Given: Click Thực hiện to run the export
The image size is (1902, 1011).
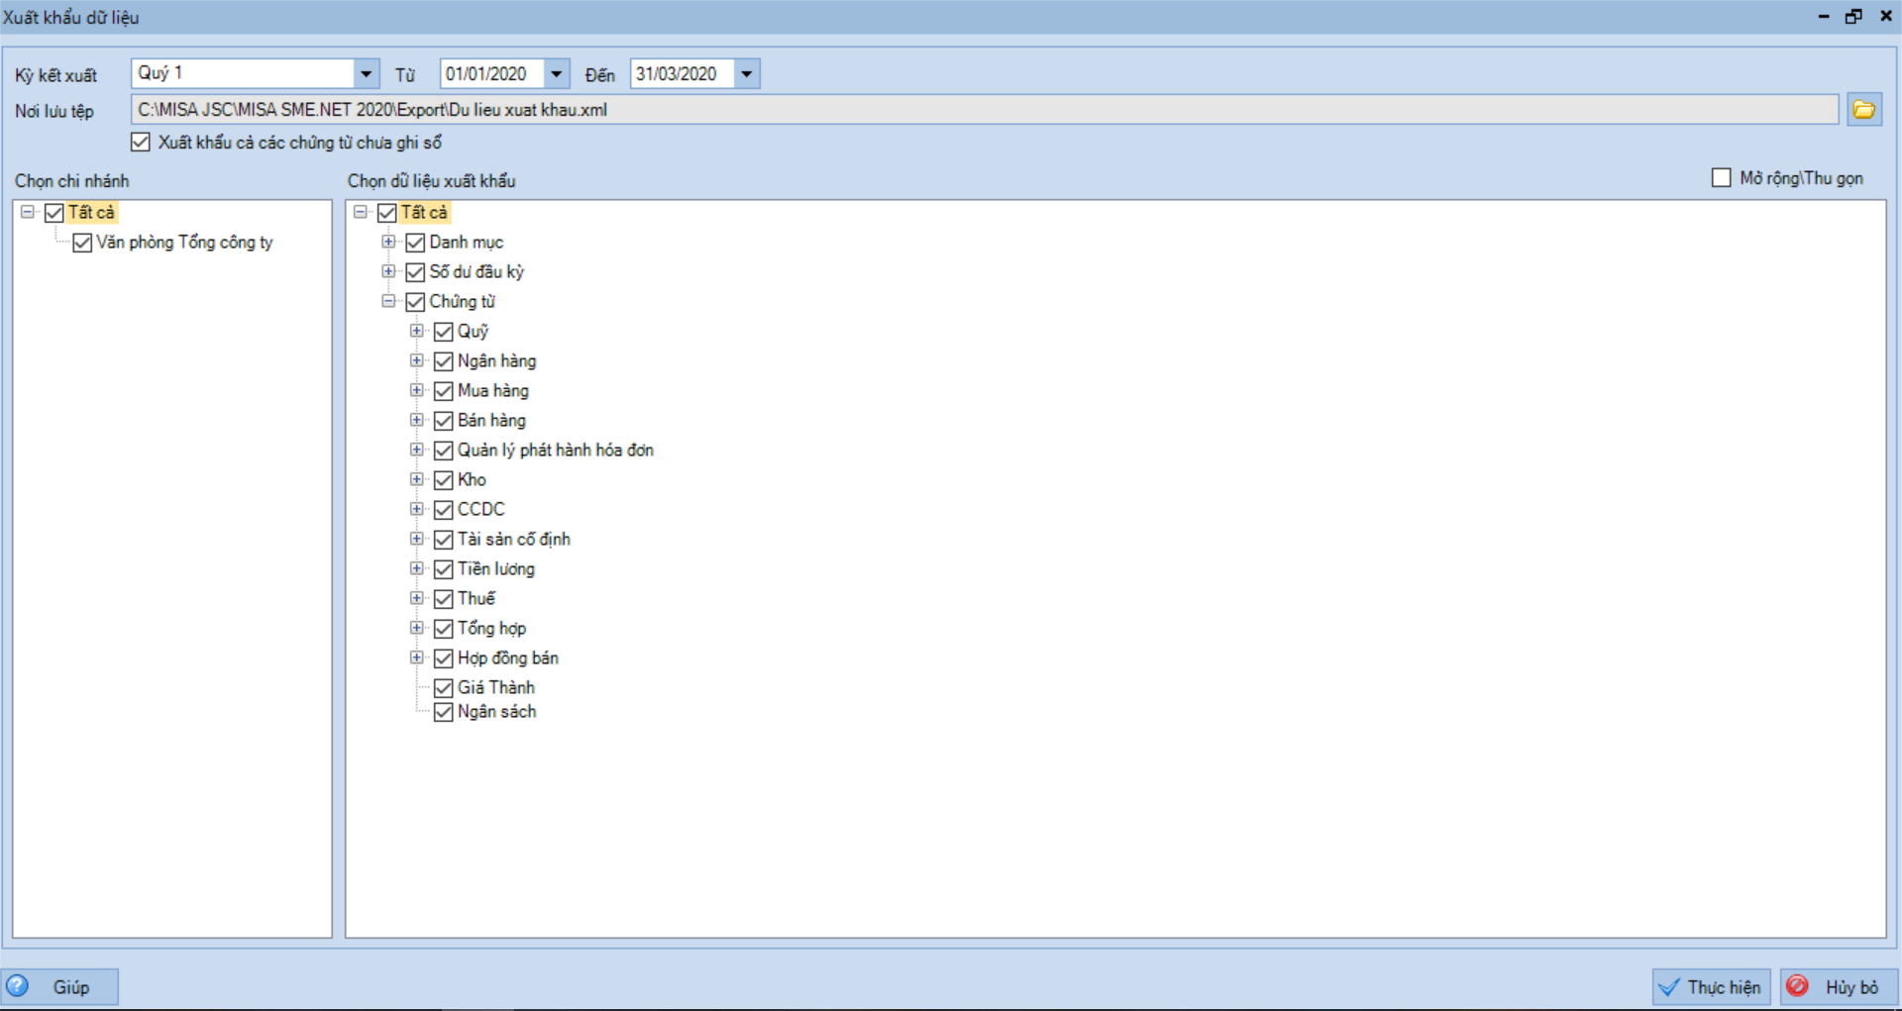Looking at the screenshot, I should click(x=1711, y=987).
